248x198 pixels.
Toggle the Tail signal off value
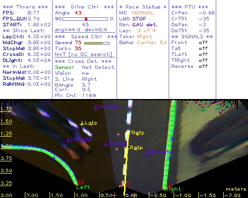click(x=203, y=49)
